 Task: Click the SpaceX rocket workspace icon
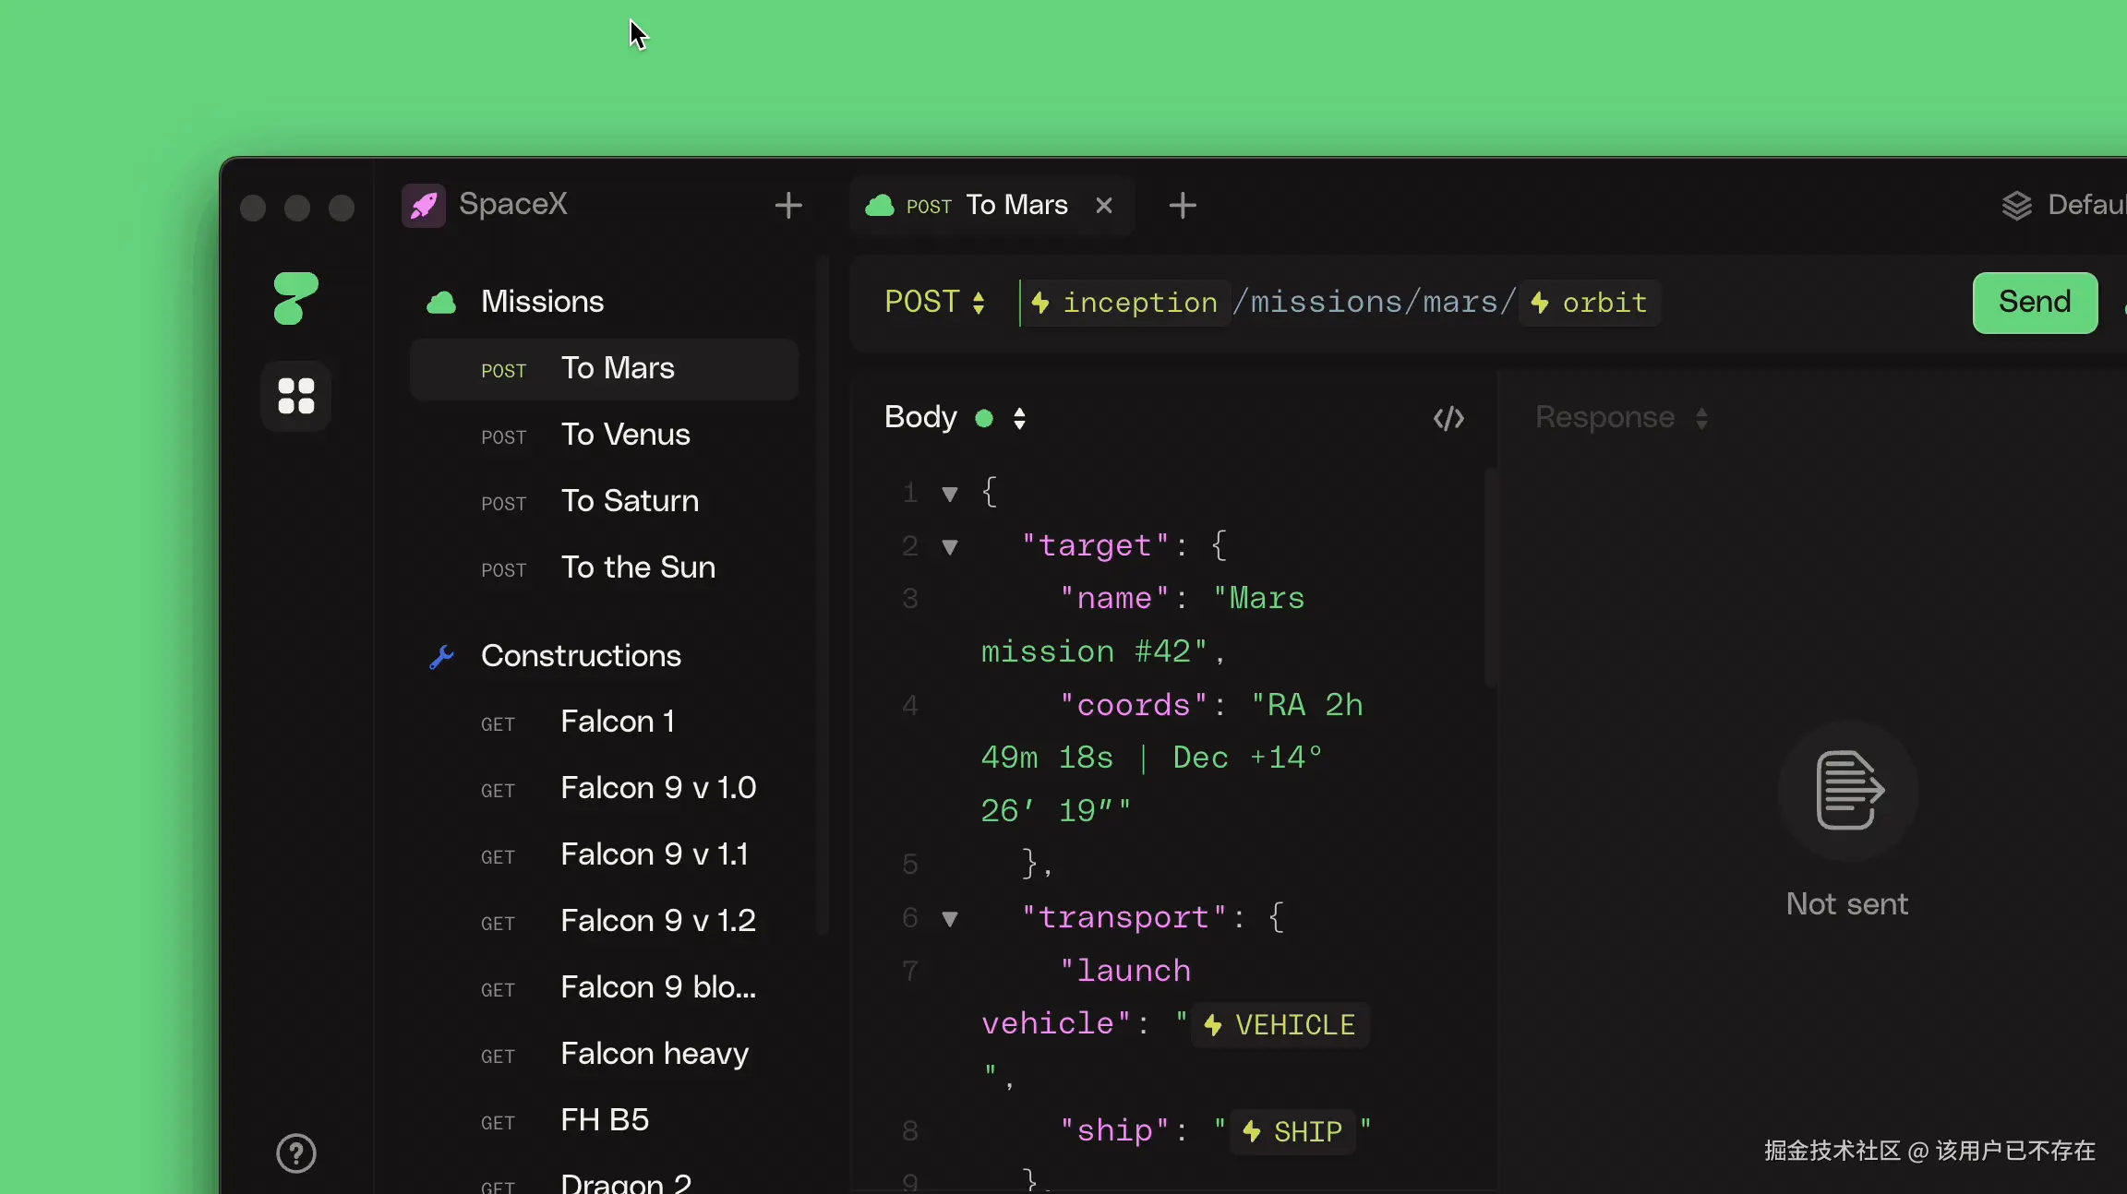[424, 205]
